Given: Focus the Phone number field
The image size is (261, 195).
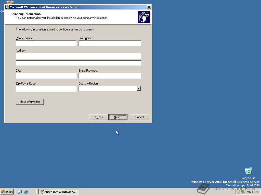Looking at the screenshot, I should pos(46,43).
